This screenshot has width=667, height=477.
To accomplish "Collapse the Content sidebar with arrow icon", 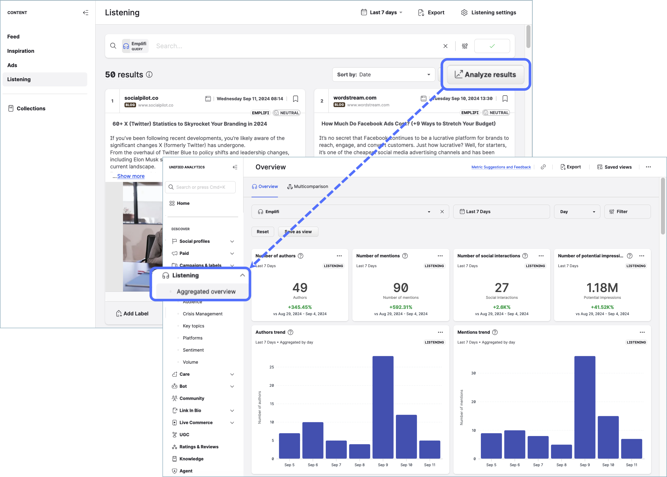I will pyautogui.click(x=86, y=13).
